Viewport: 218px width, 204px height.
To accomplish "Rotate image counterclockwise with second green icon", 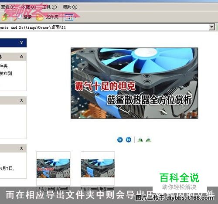I will 148,140.
